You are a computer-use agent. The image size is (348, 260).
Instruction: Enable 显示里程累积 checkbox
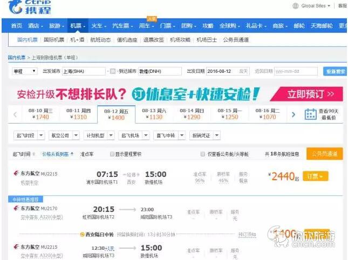(x=112, y=154)
